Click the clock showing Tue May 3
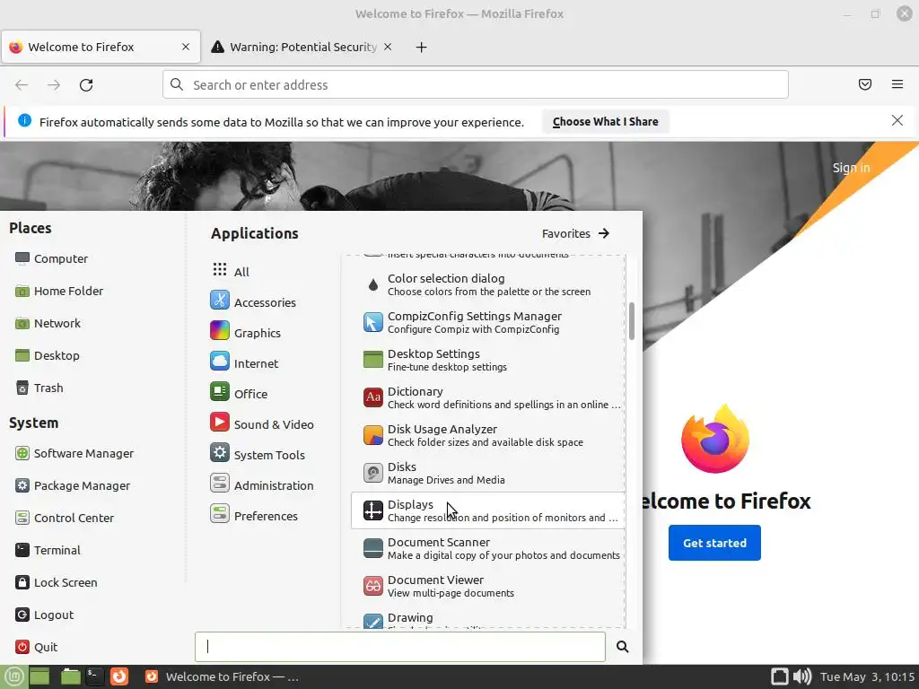919x689 pixels. click(868, 676)
